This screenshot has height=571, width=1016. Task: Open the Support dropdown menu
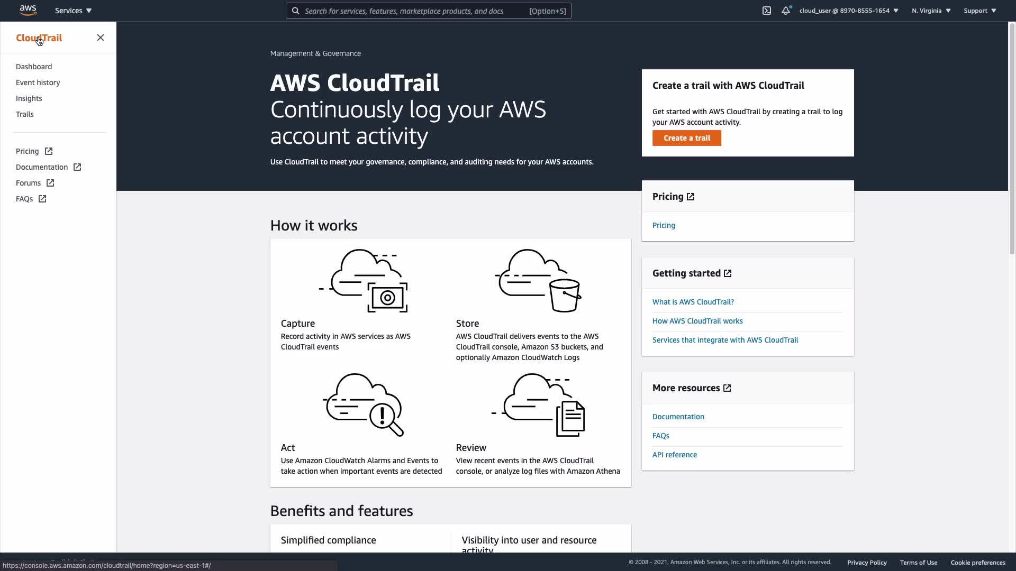click(x=979, y=11)
